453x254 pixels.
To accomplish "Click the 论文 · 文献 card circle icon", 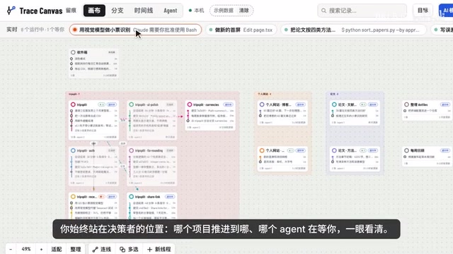I will 334,104.
